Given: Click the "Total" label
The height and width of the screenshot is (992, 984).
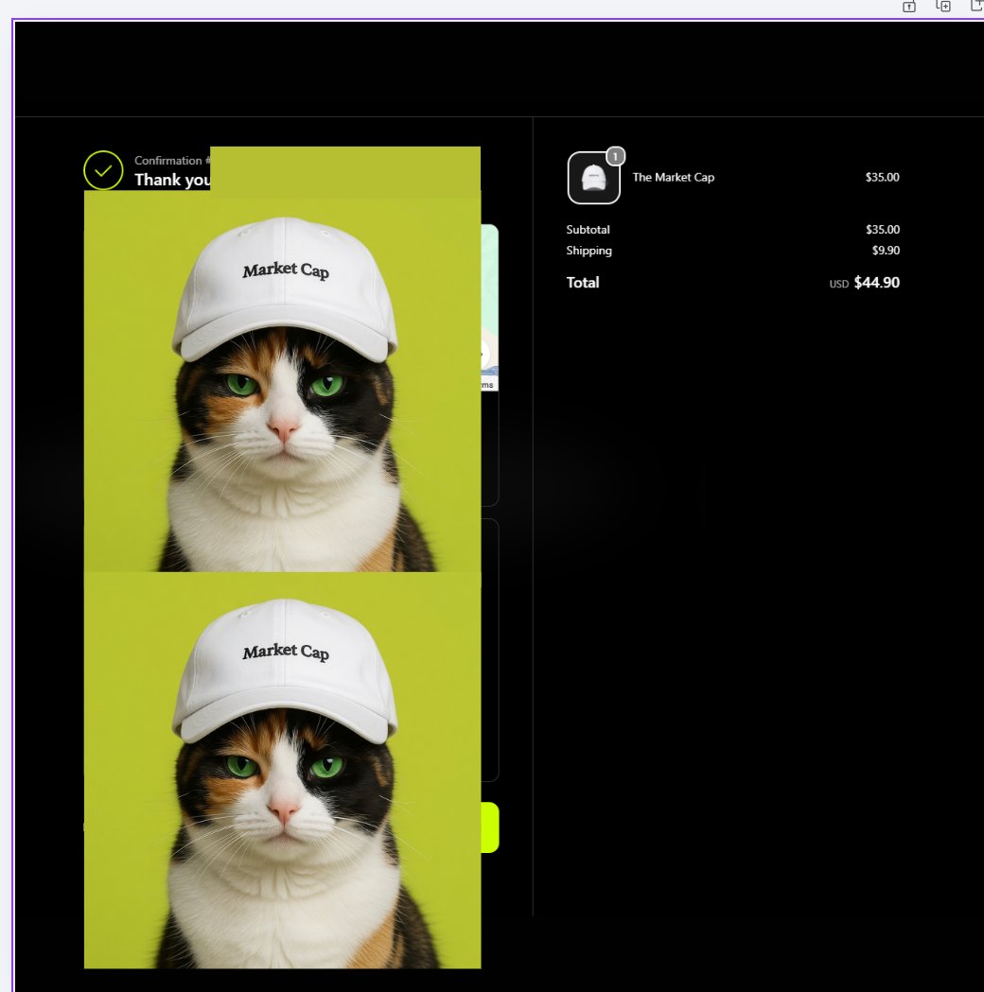Looking at the screenshot, I should (582, 283).
